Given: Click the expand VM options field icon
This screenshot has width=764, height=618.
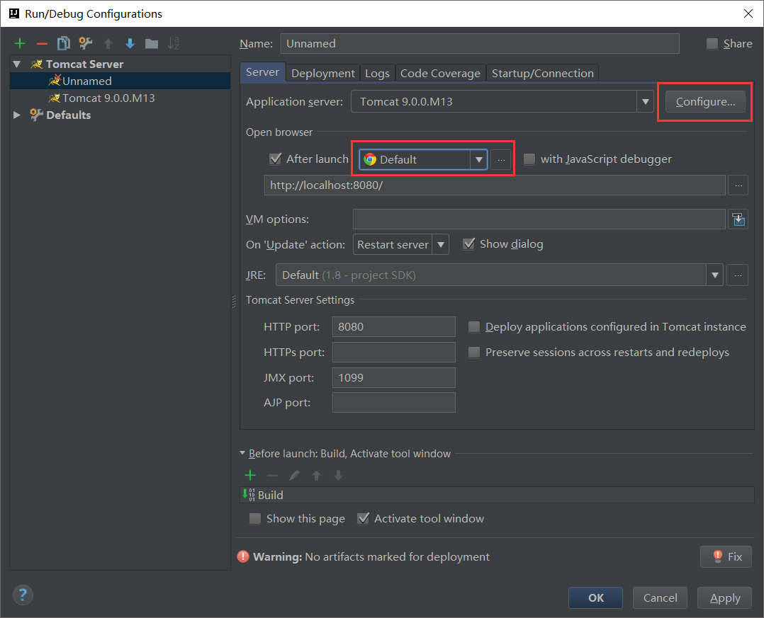Looking at the screenshot, I should click(x=738, y=219).
